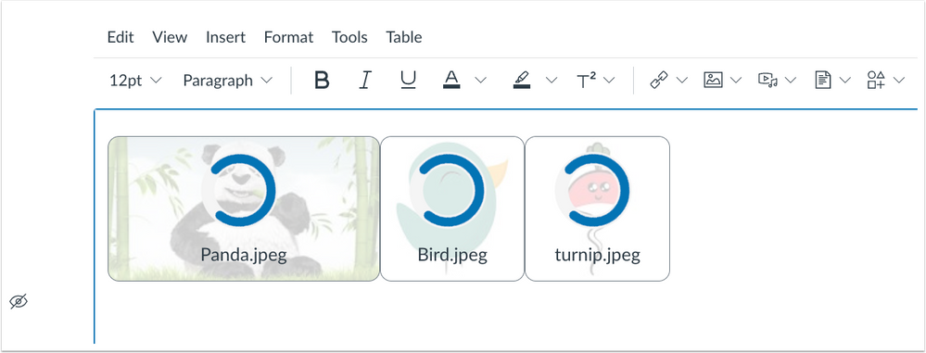This screenshot has height=353, width=926.
Task: Expand the text color options arrow
Action: (481, 81)
